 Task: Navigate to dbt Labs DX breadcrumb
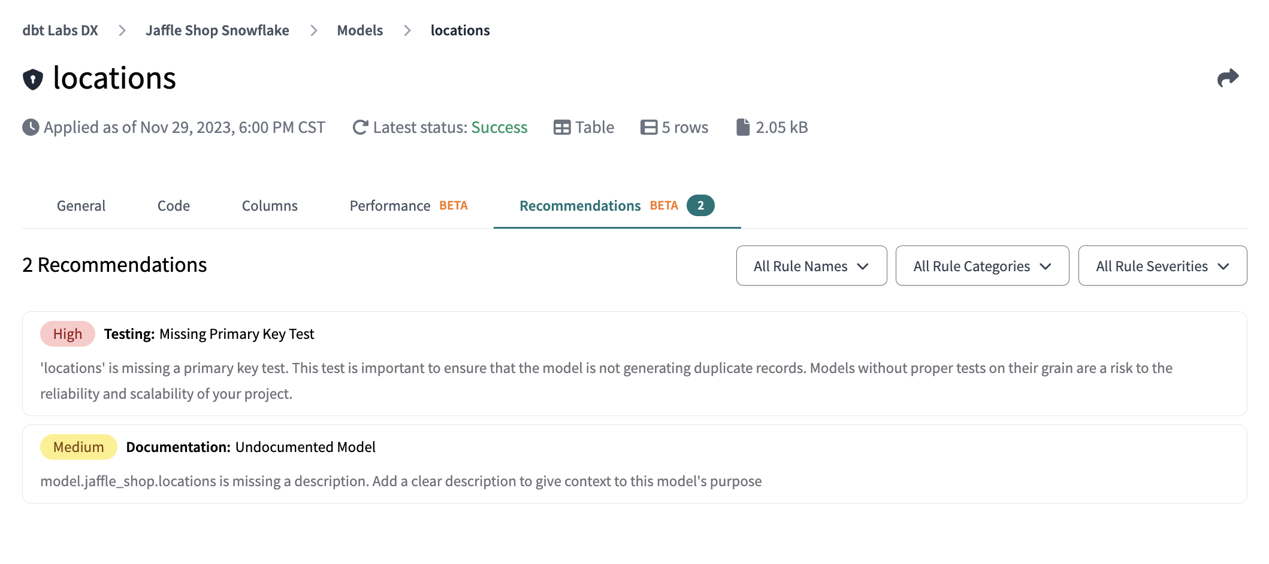point(60,31)
